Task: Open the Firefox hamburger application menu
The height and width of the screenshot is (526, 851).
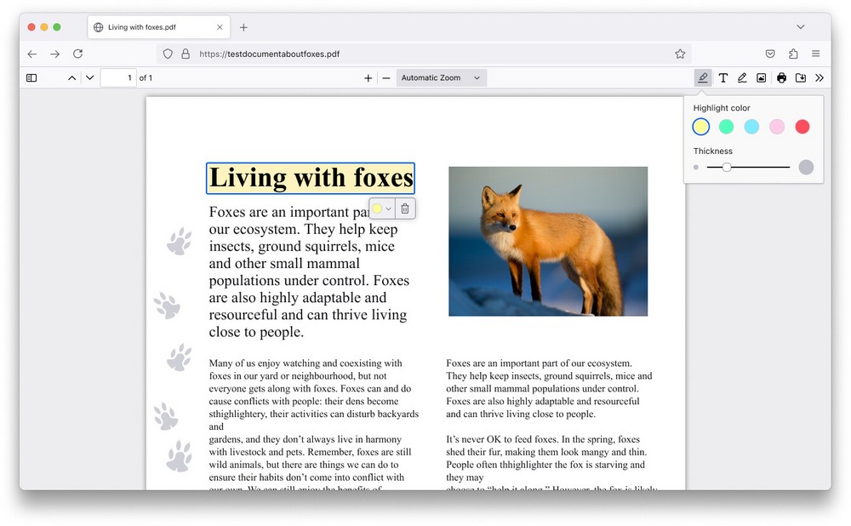Action: 815,54
